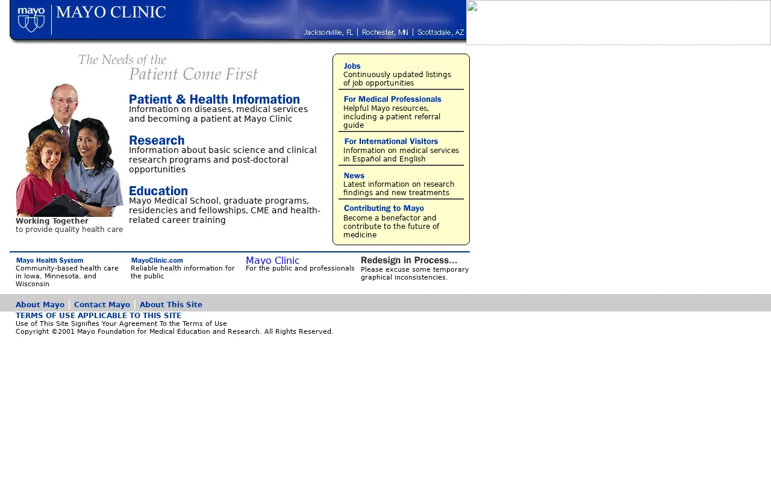
Task: Open Patient & Health Information section
Action: click(214, 99)
